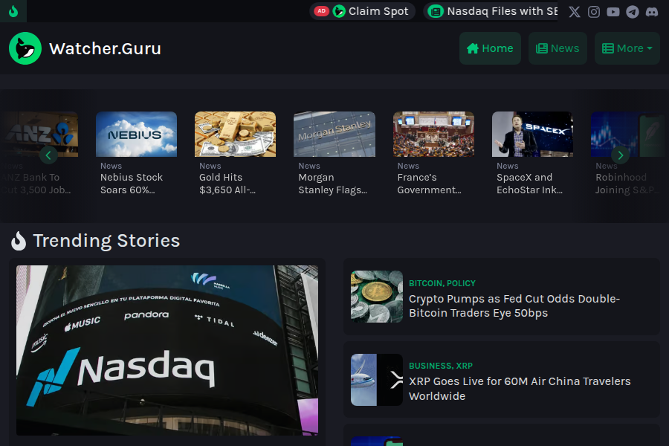Open the Instagram social icon
Screen dimensions: 669x446
pos(594,12)
